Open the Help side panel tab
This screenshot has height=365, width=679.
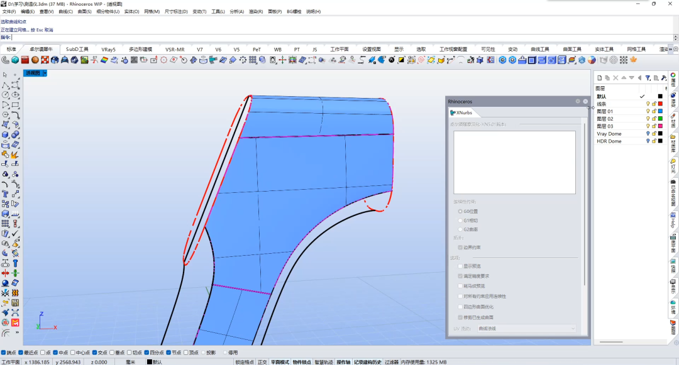[673, 220]
